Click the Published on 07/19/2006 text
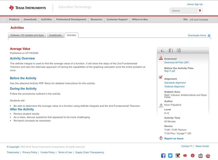This screenshot has height=160, width=218. (x=24, y=53)
